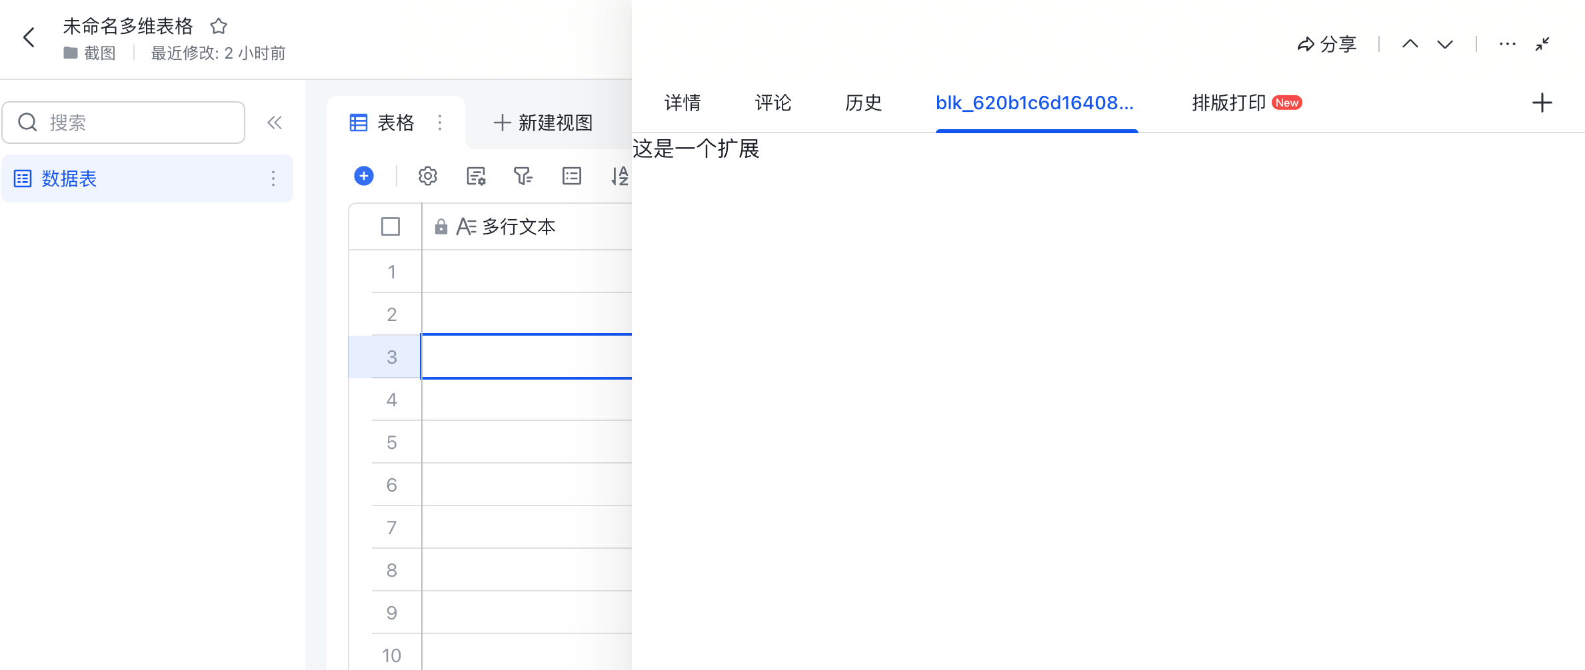Open the field settings gear icon
This screenshot has width=1585, height=670.
(427, 176)
